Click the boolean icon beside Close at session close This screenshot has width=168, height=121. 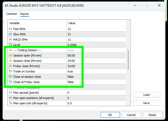[11, 77]
